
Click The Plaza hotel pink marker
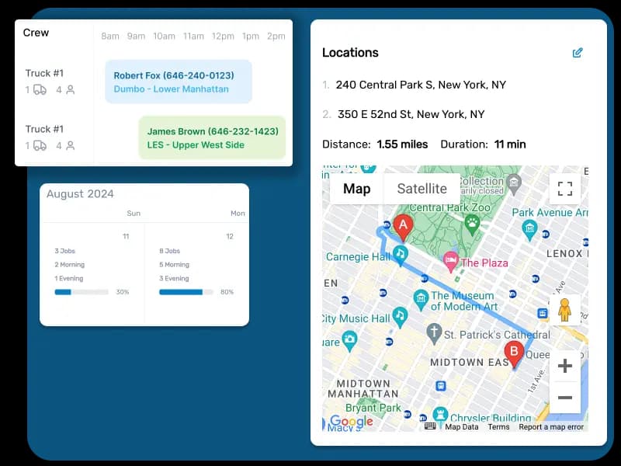click(x=451, y=262)
